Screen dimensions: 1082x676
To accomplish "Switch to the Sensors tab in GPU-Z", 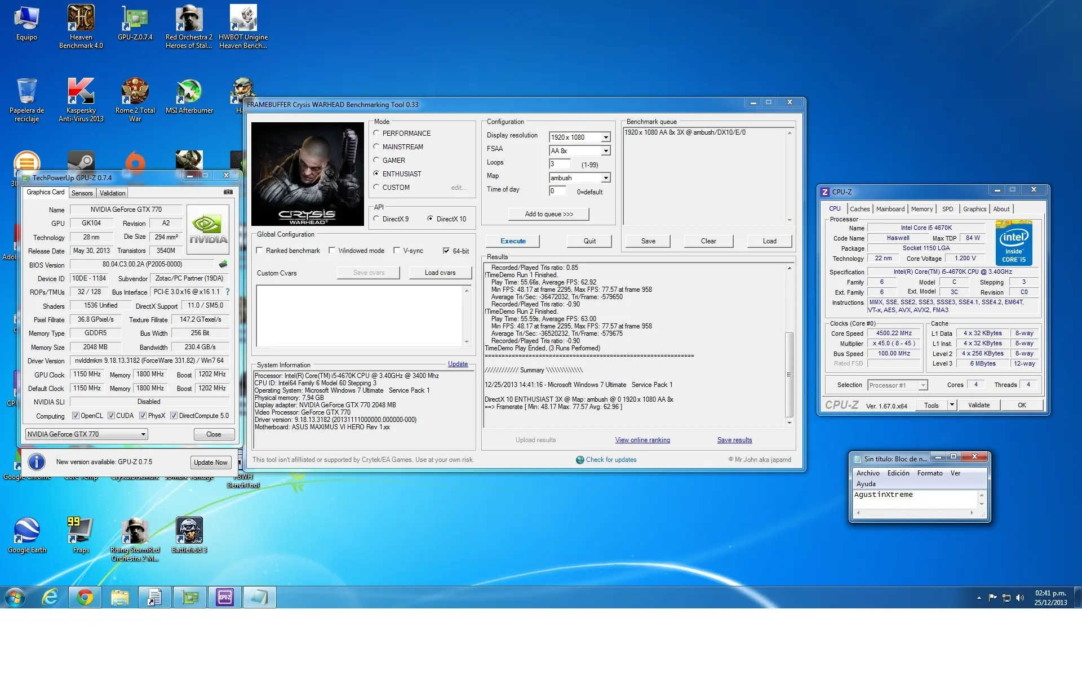I will [x=82, y=193].
